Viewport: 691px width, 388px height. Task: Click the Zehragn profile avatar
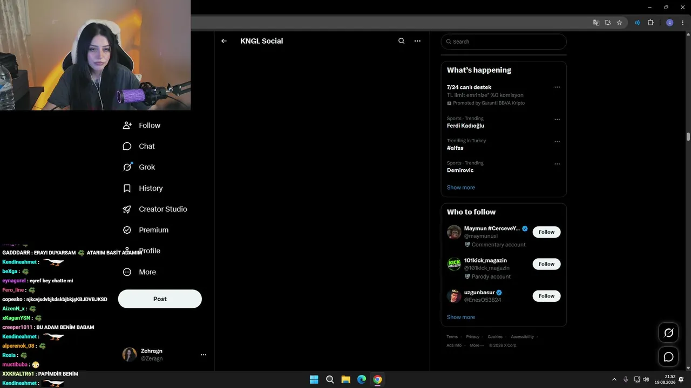click(130, 355)
